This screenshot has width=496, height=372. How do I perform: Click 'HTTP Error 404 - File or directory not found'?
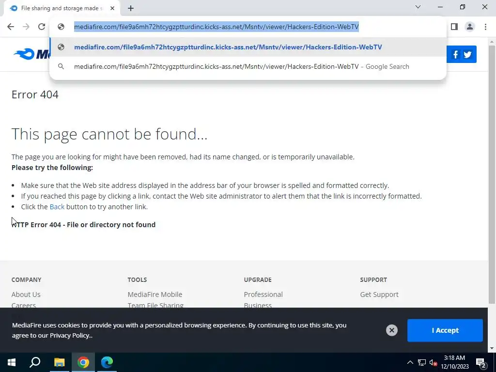(x=83, y=225)
